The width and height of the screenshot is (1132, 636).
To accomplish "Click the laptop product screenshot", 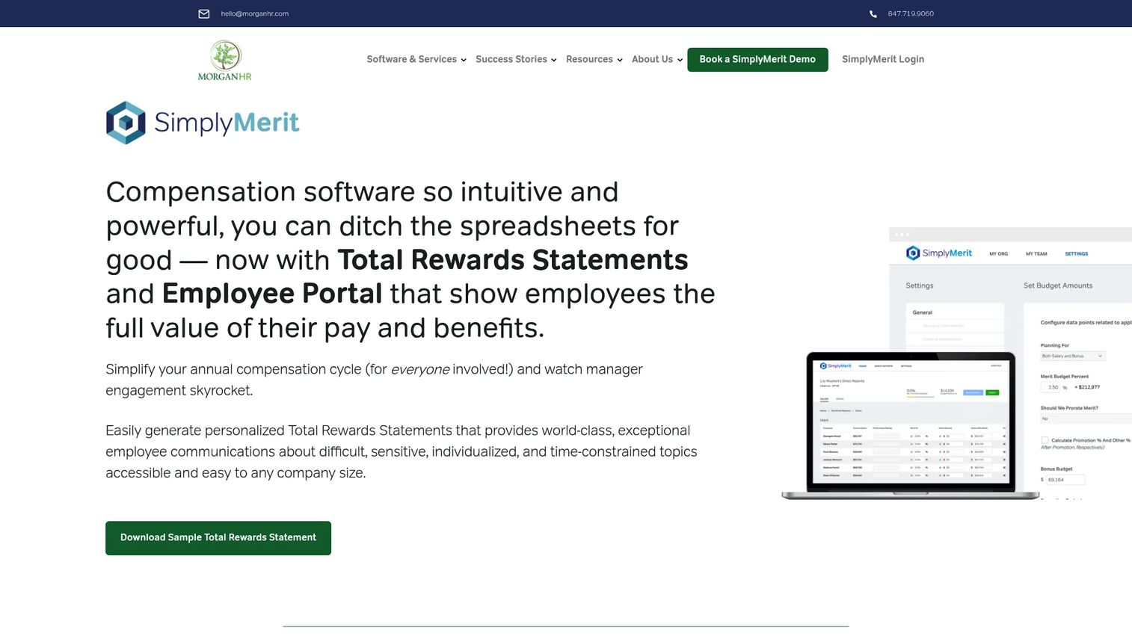I will point(910,424).
